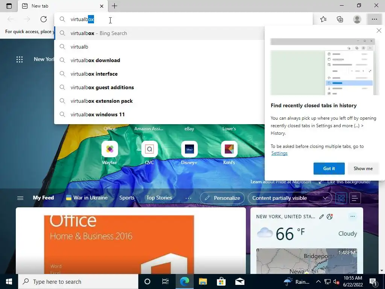This screenshot has width=385, height=289.
Task: Open the Mail app from taskbar
Action: tap(239, 281)
